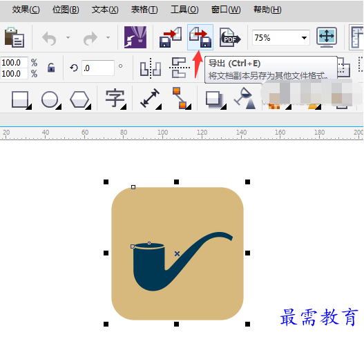Click the bottom-right selection handle
The height and width of the screenshot is (339, 364).
(247, 324)
